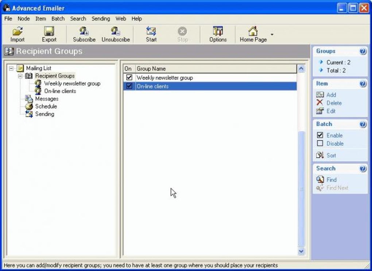Open the Item menu

40,19
